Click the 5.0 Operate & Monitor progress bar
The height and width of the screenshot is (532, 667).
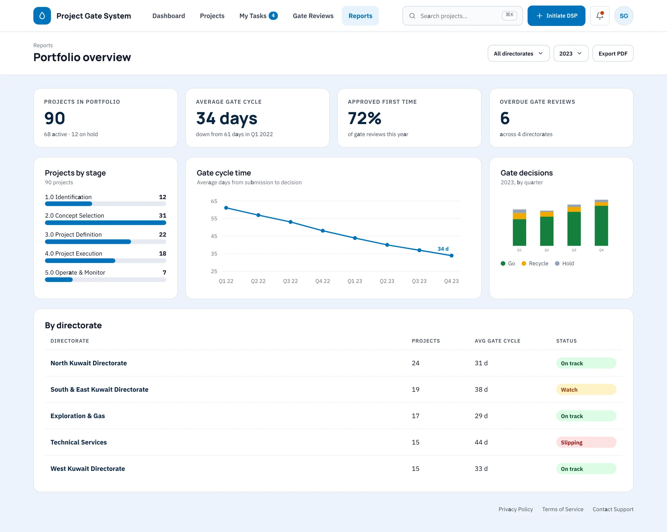(x=105, y=280)
